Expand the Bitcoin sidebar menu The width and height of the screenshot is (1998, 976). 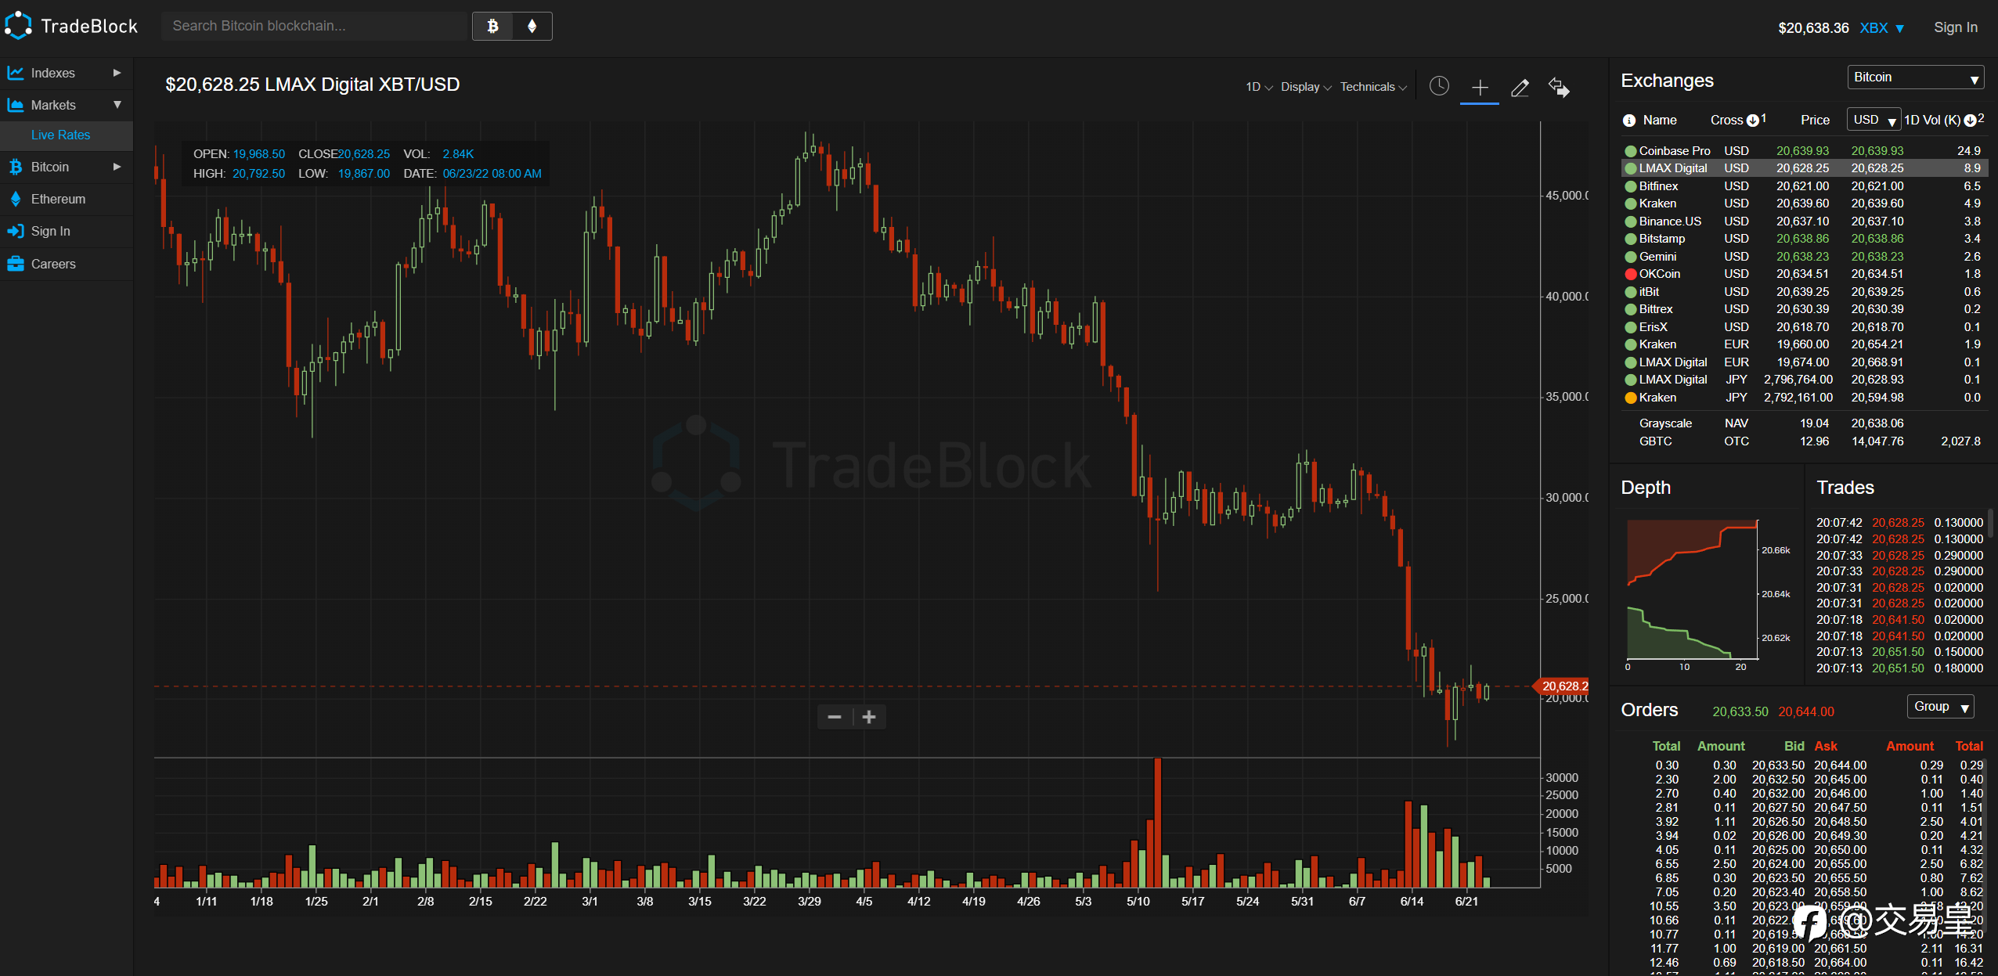67,167
